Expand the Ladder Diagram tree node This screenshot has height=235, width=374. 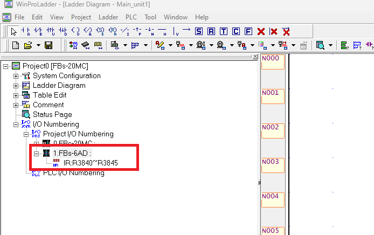click(16, 86)
